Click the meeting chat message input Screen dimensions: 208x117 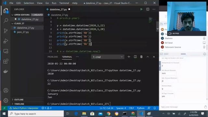[182, 107]
